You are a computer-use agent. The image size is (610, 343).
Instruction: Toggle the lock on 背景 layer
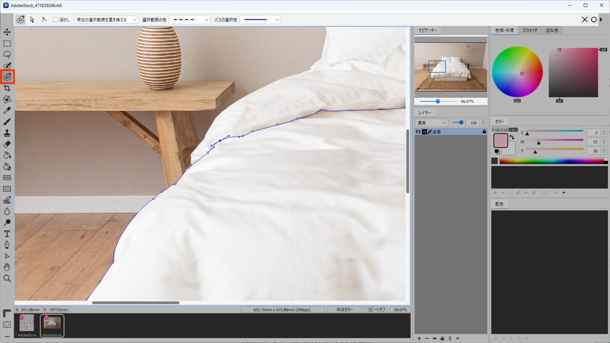tap(484, 132)
